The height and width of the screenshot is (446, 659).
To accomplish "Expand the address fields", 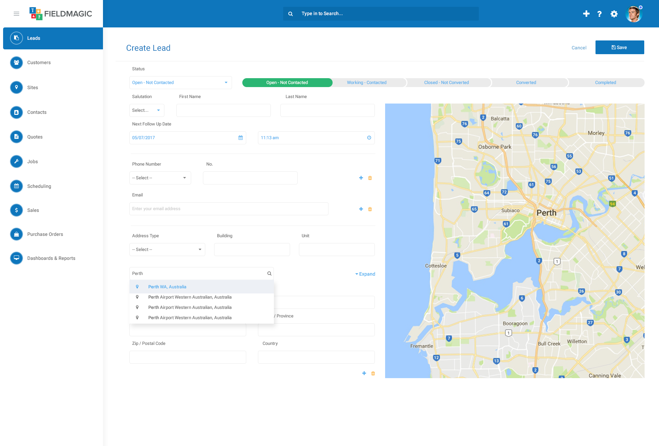I will [365, 274].
